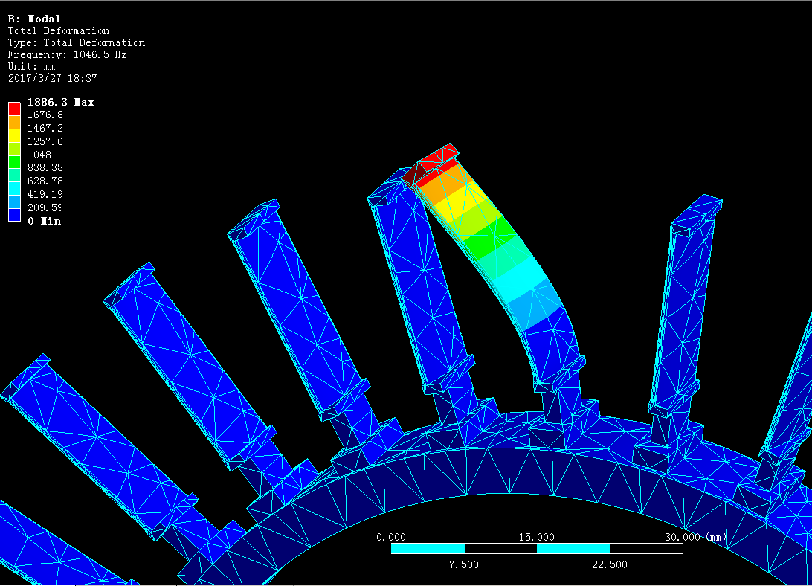Click the Type: Total Deformation line
Screen dimensions: 812x586
pyautogui.click(x=76, y=42)
